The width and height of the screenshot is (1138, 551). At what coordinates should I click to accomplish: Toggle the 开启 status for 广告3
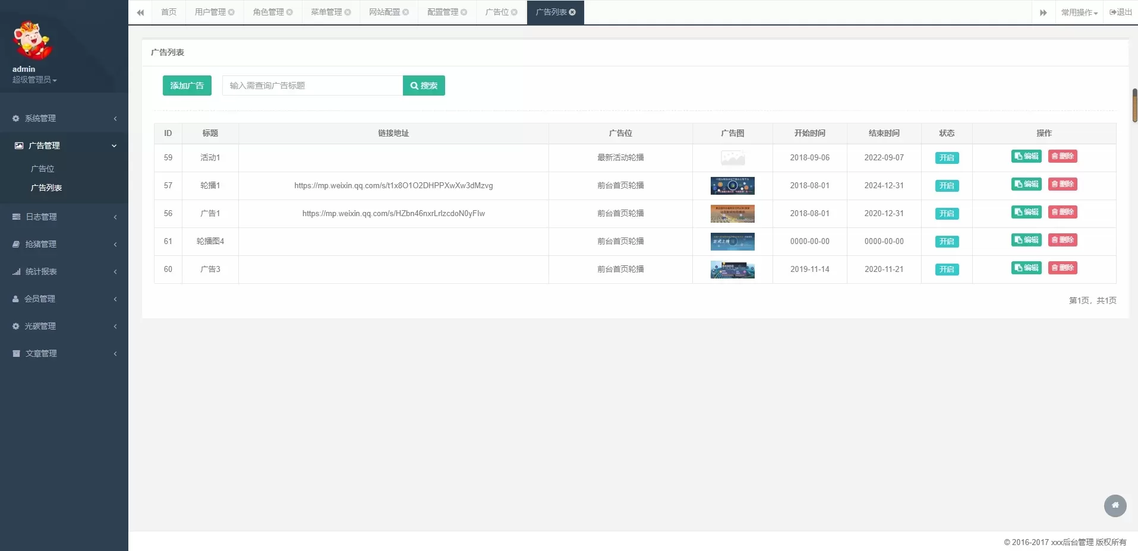(947, 270)
